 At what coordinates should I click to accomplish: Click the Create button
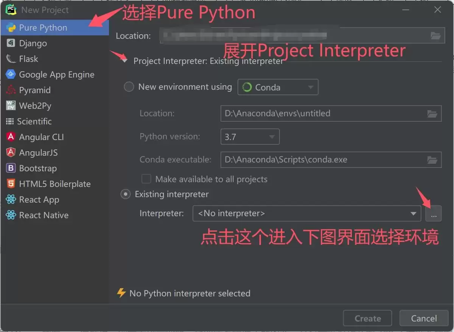click(368, 318)
